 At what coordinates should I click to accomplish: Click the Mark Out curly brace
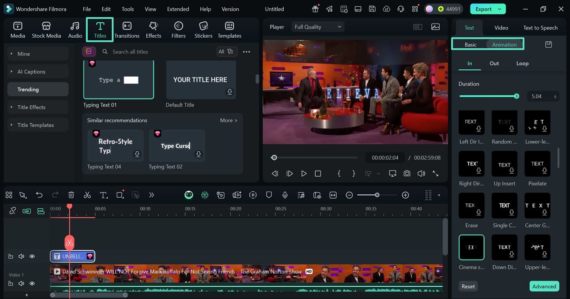[x=354, y=174]
